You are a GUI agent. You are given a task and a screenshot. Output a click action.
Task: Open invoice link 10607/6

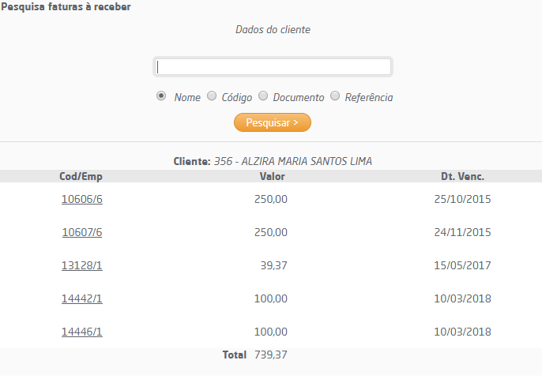(82, 232)
